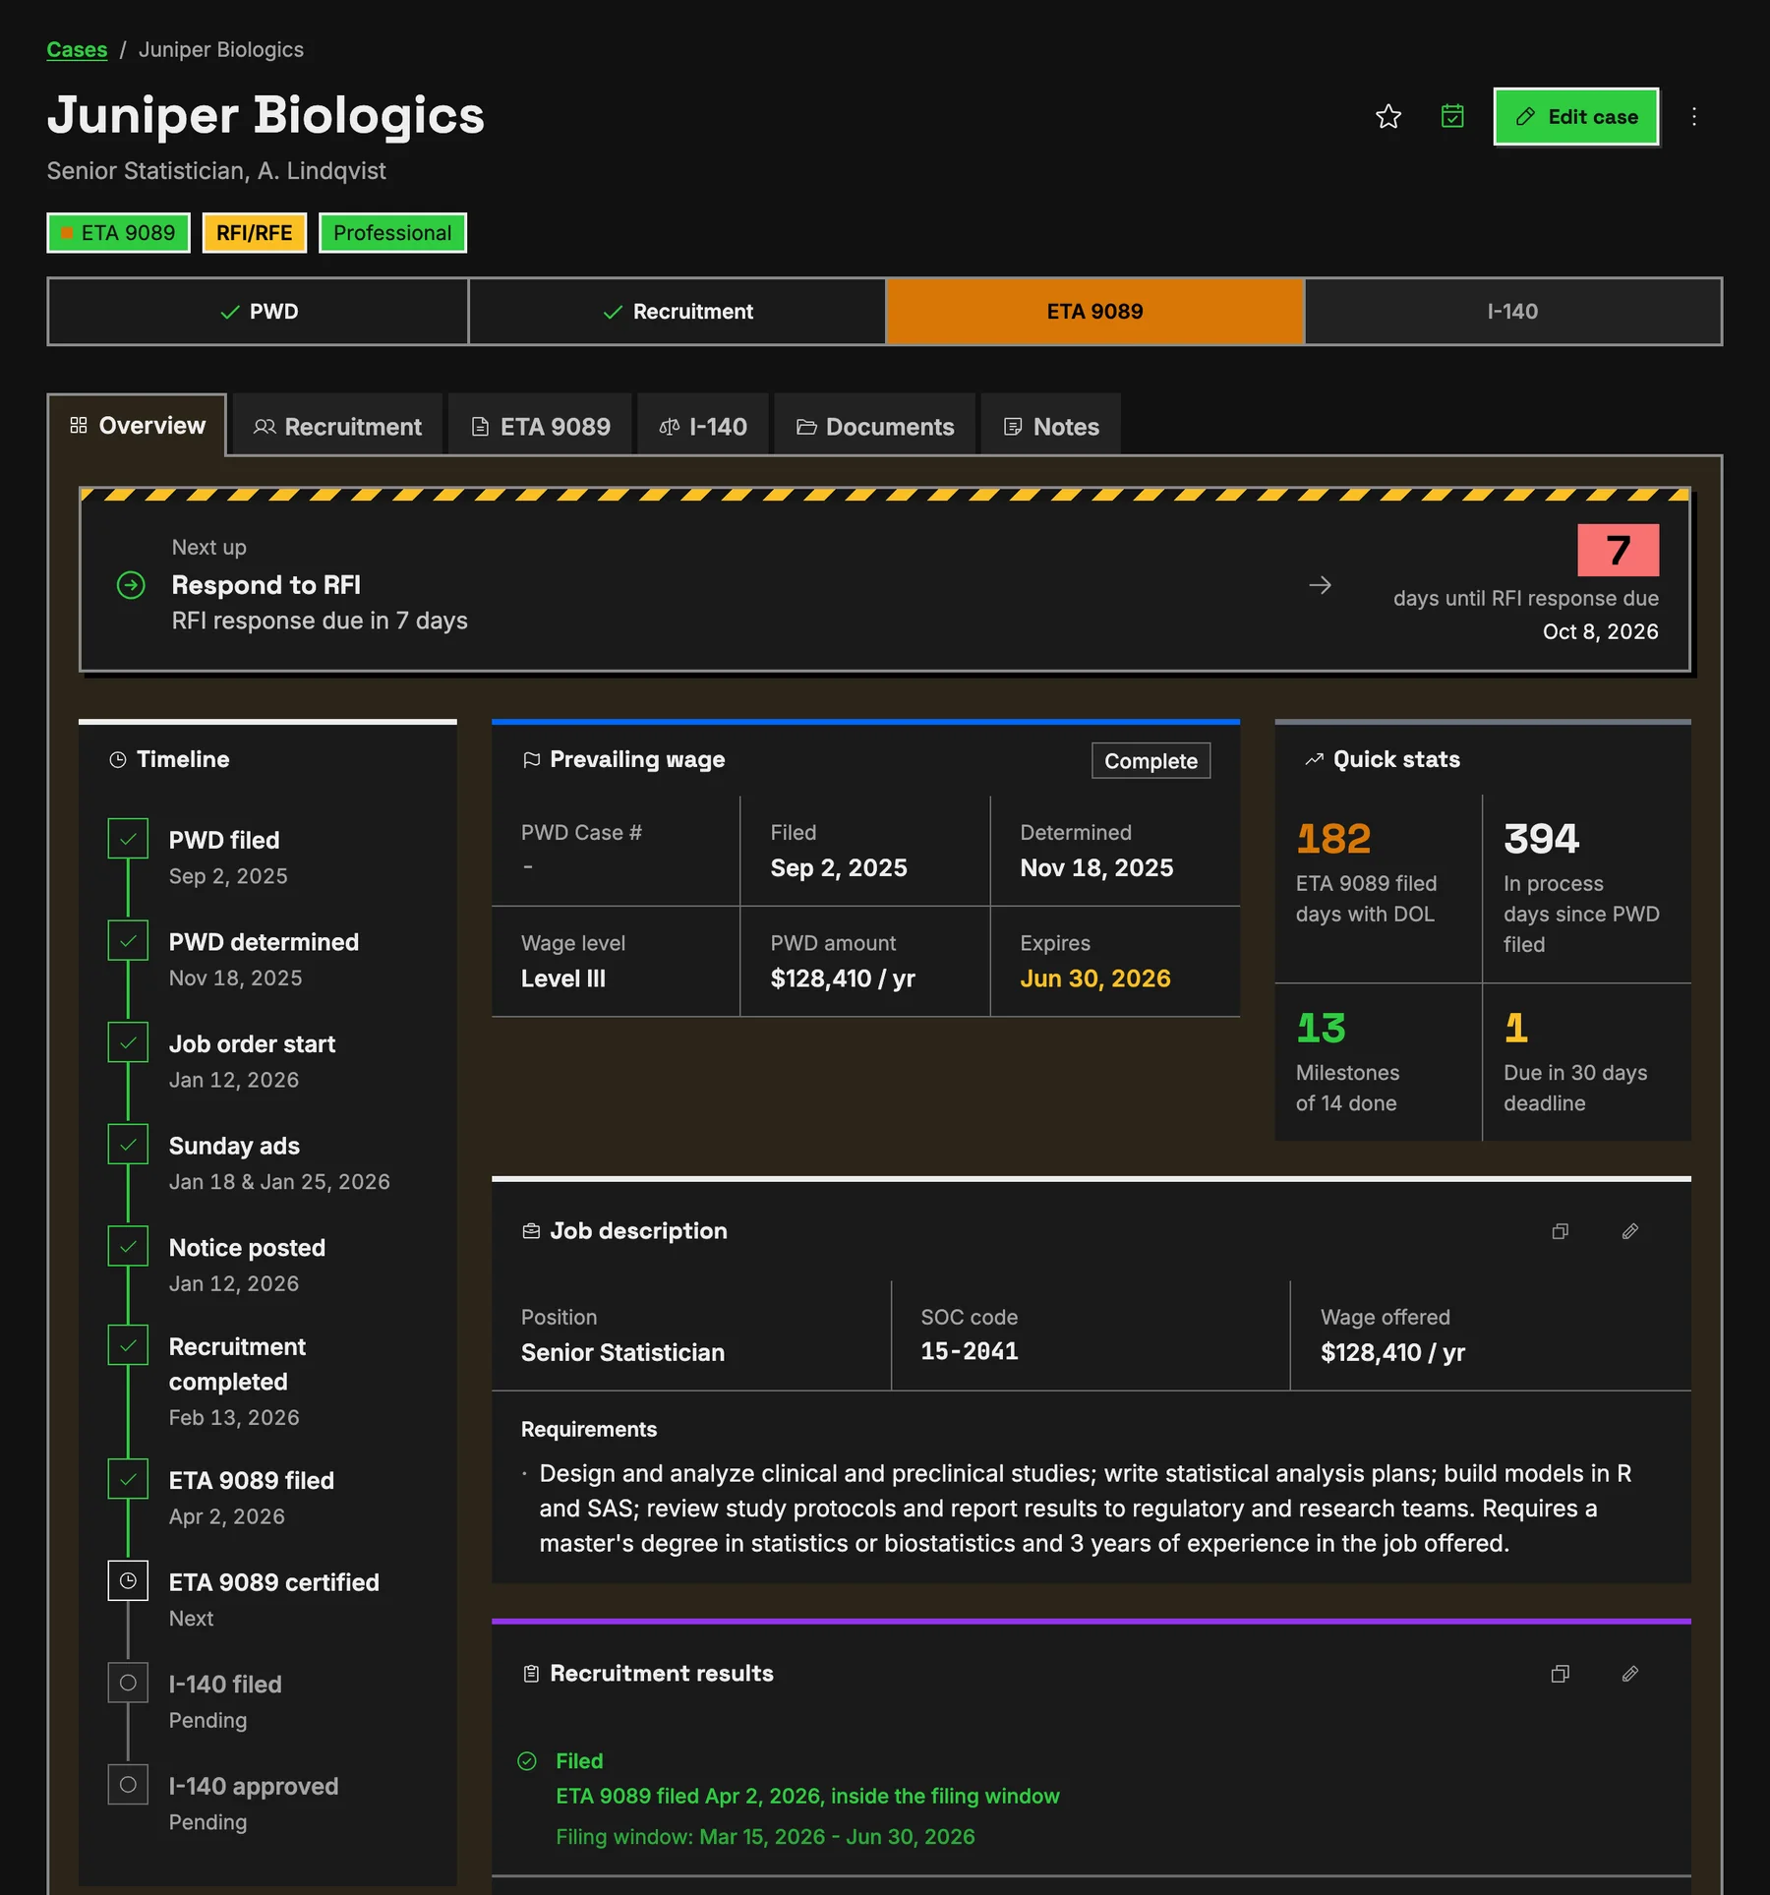Open the Documents tab
The width and height of the screenshot is (1770, 1895).
click(874, 427)
